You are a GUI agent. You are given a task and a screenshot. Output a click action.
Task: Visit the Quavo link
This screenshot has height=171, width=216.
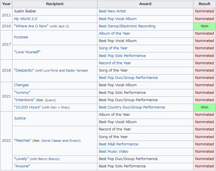click(50, 100)
